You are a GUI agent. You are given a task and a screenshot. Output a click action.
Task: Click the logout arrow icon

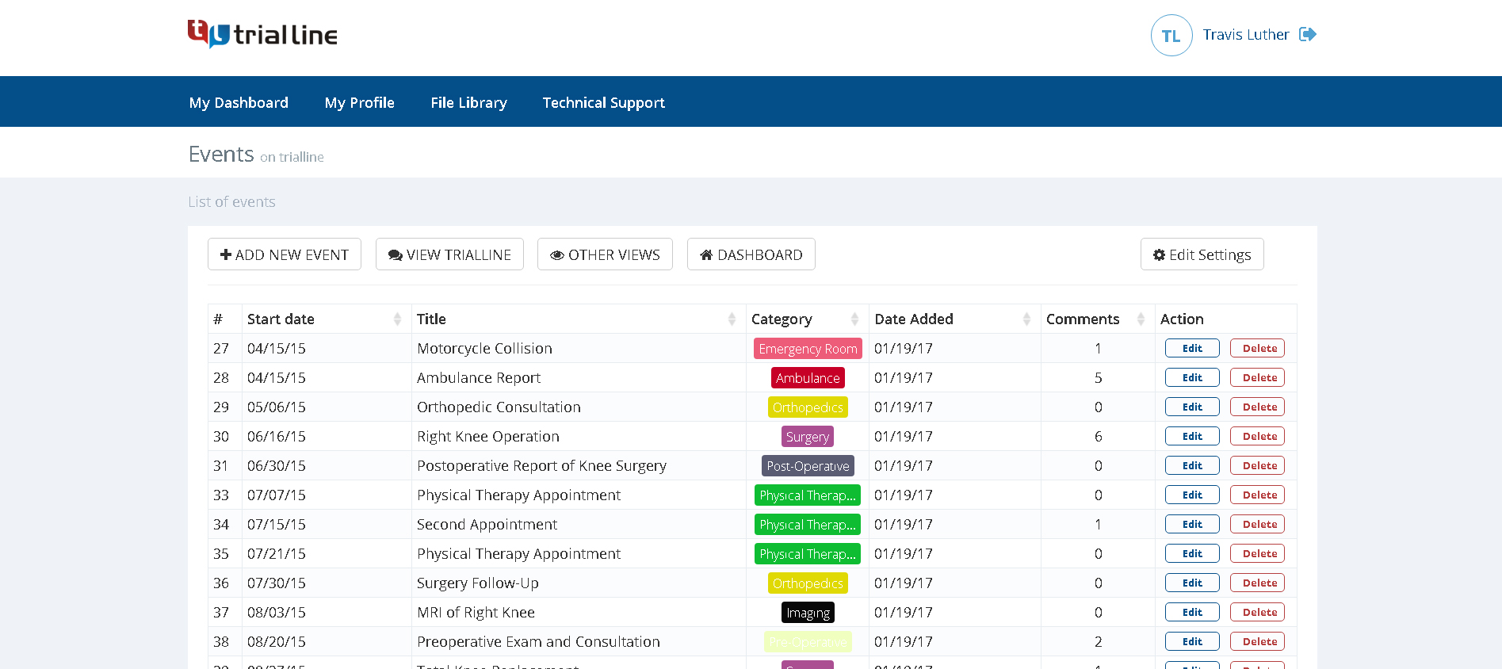(1308, 34)
